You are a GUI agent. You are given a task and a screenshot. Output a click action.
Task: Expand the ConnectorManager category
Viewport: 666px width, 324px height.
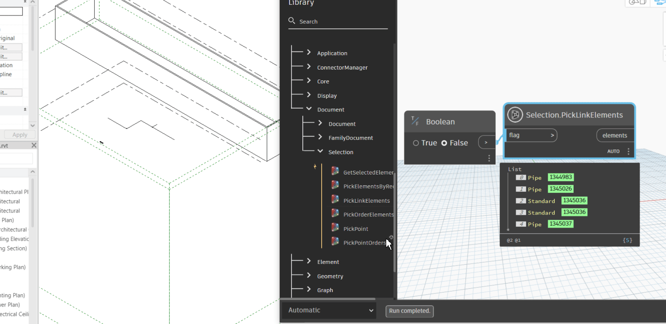(309, 67)
